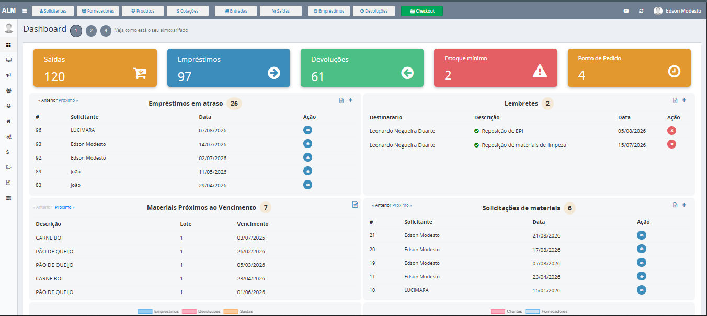
Task: Click report icon in Empréstimos em atraso panel
Action: click(341, 100)
